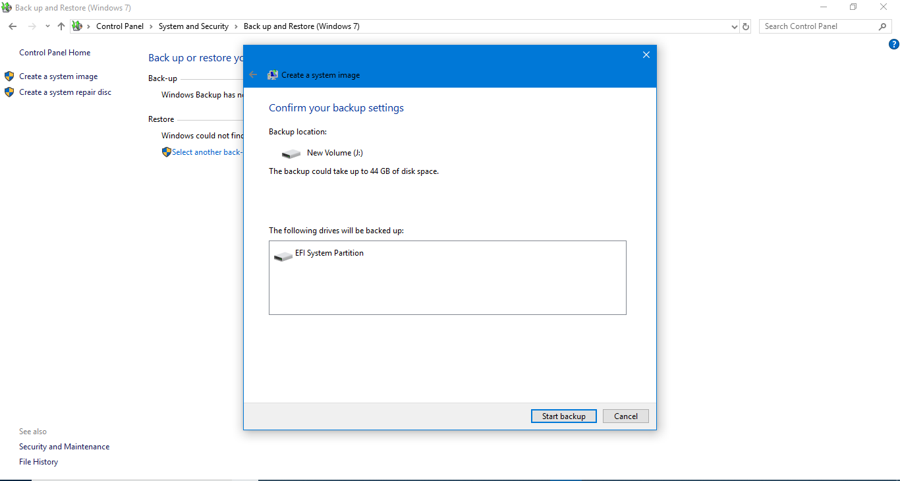Open the Create a system repair disc link

(x=65, y=92)
